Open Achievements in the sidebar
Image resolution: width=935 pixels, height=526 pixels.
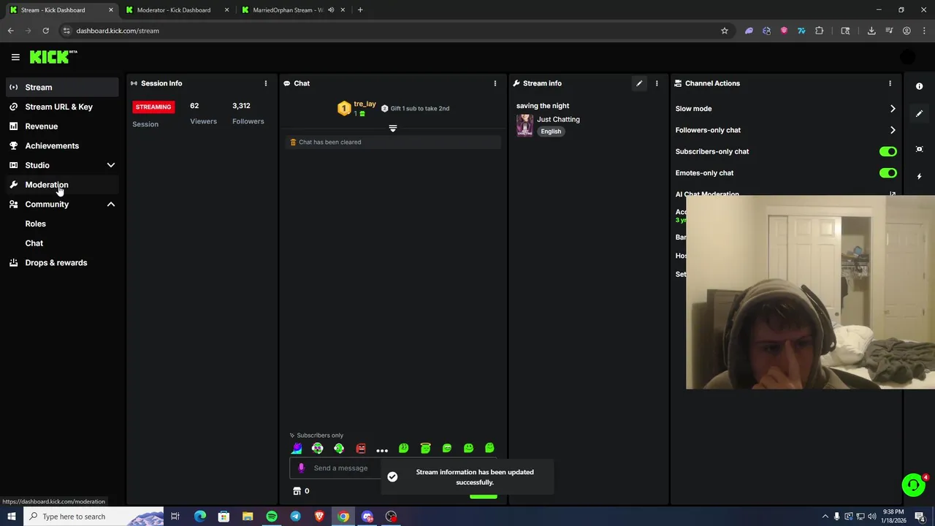[x=61, y=146]
